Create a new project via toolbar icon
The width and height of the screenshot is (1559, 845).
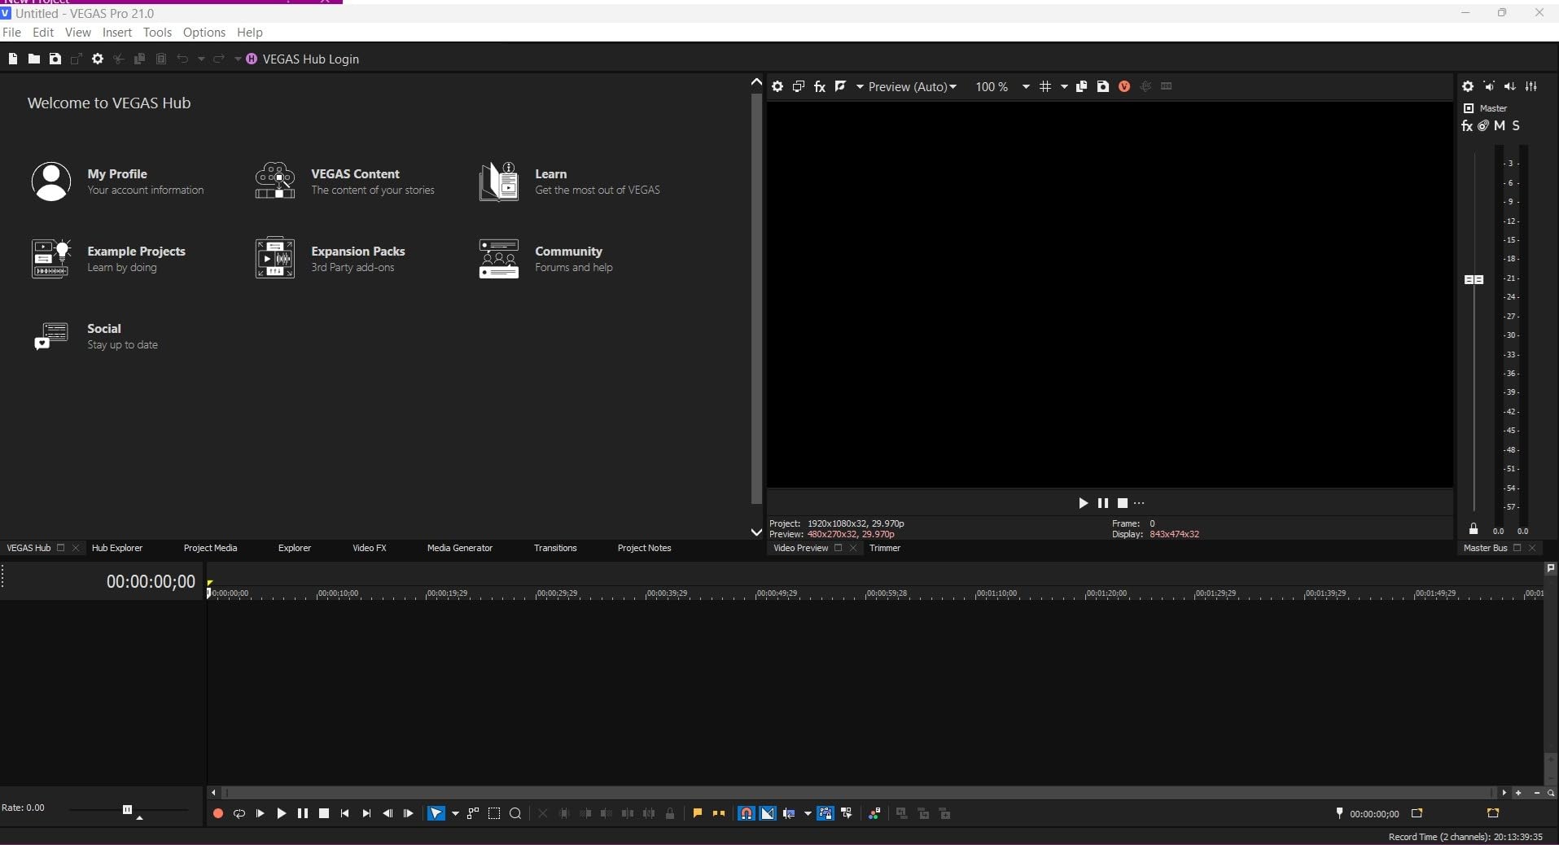[x=12, y=59]
